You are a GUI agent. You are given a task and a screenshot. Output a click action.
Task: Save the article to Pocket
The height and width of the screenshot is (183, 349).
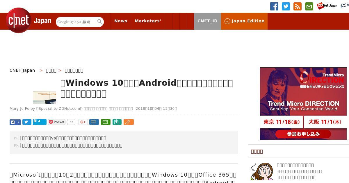coord(57,122)
